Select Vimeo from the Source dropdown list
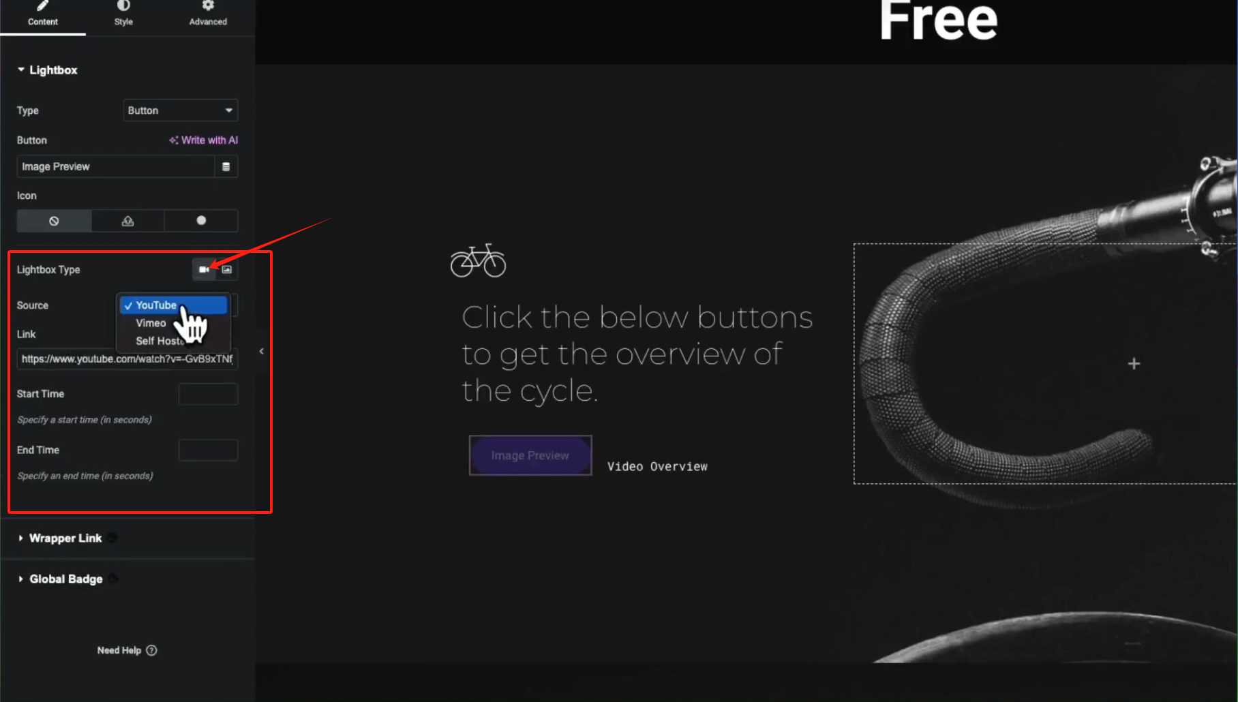The height and width of the screenshot is (702, 1238). point(151,323)
